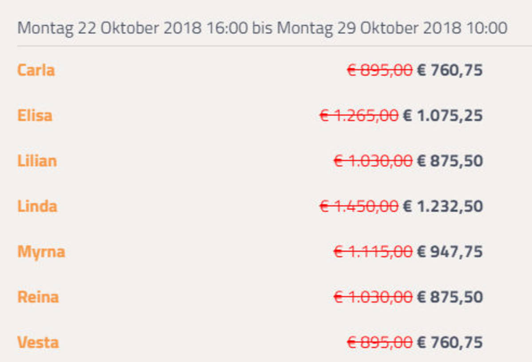Click the Linda name link
This screenshot has width=532, height=362.
click(37, 206)
